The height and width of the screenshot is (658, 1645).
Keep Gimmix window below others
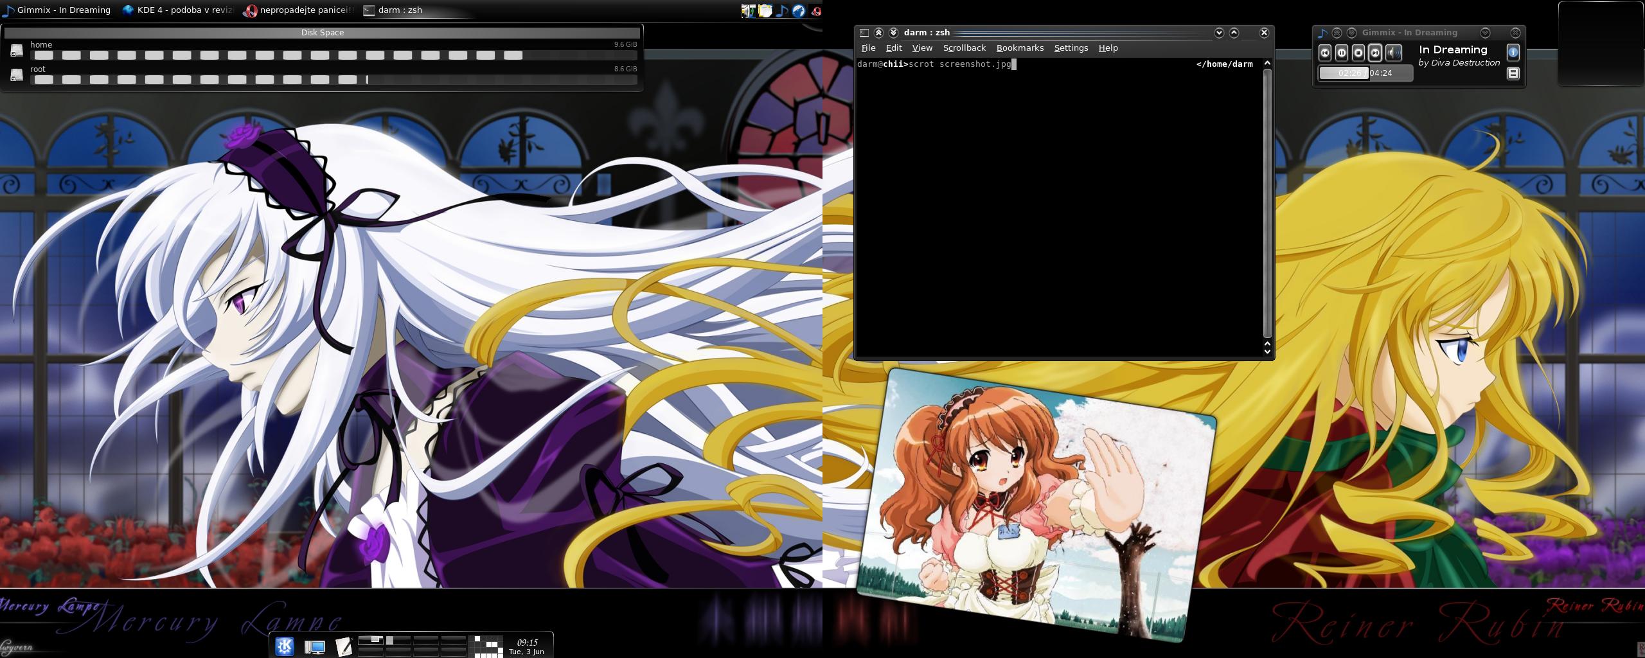[1351, 33]
